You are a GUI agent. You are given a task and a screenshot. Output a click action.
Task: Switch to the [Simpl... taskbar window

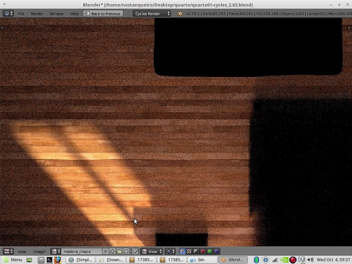[x=81, y=260]
